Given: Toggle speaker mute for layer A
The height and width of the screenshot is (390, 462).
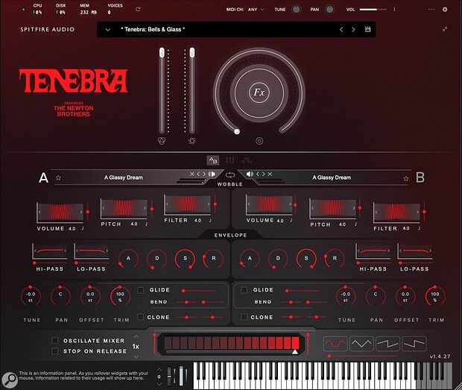Looking at the screenshot, I should [212, 174].
